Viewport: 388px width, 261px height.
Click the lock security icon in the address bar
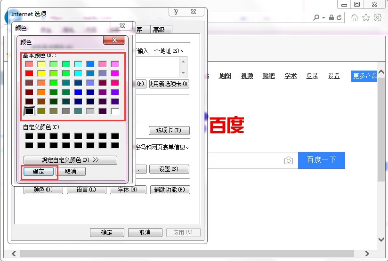pos(331,17)
